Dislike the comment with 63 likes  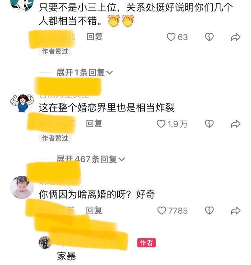coord(209,37)
